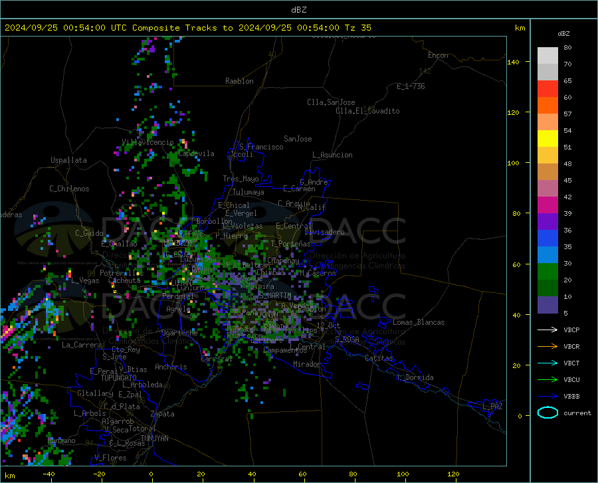Click the L_PAZ place label
Image resolution: width=598 pixels, height=483 pixels.
492,407
